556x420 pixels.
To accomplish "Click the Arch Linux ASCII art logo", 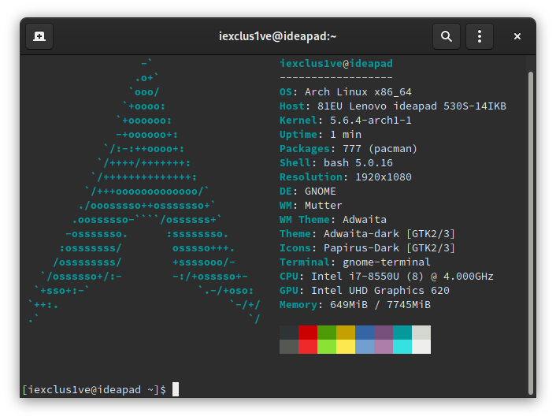I will [x=144, y=191].
